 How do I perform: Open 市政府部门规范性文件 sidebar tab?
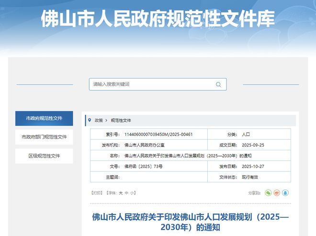pyautogui.click(x=44, y=137)
